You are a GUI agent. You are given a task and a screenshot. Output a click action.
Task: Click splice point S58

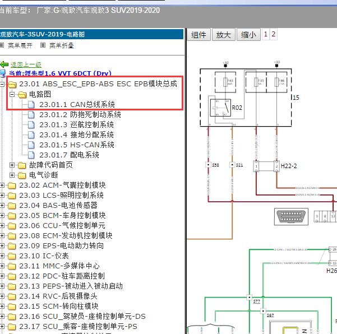tap(208, 165)
